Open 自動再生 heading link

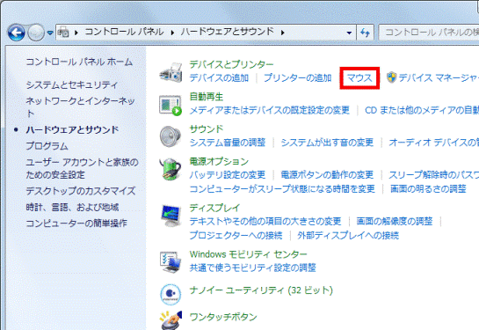click(x=207, y=97)
